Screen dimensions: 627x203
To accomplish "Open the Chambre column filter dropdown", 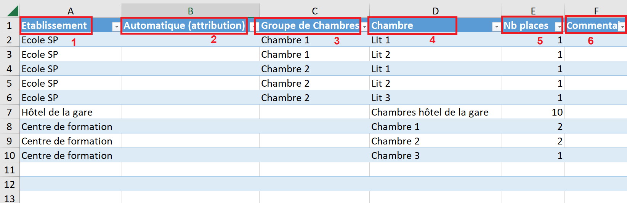I will (496, 27).
